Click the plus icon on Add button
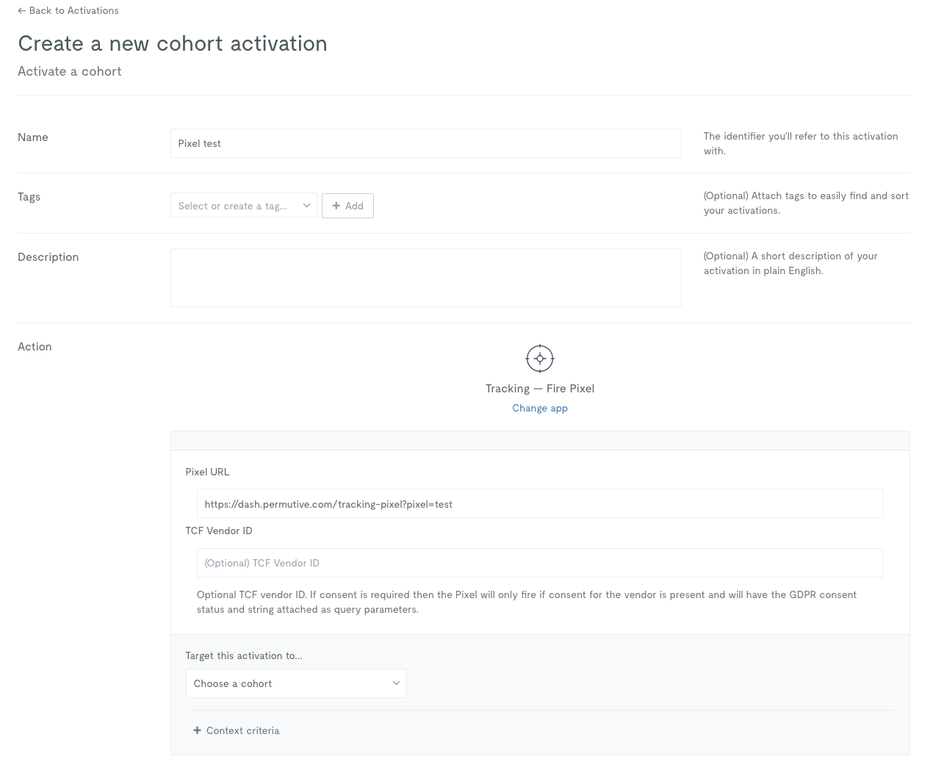Viewport: 933px width, 773px height. click(336, 206)
